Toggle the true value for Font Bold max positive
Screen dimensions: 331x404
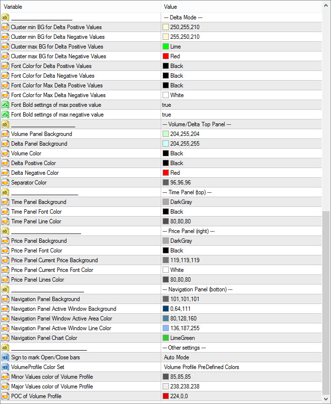(x=166, y=105)
